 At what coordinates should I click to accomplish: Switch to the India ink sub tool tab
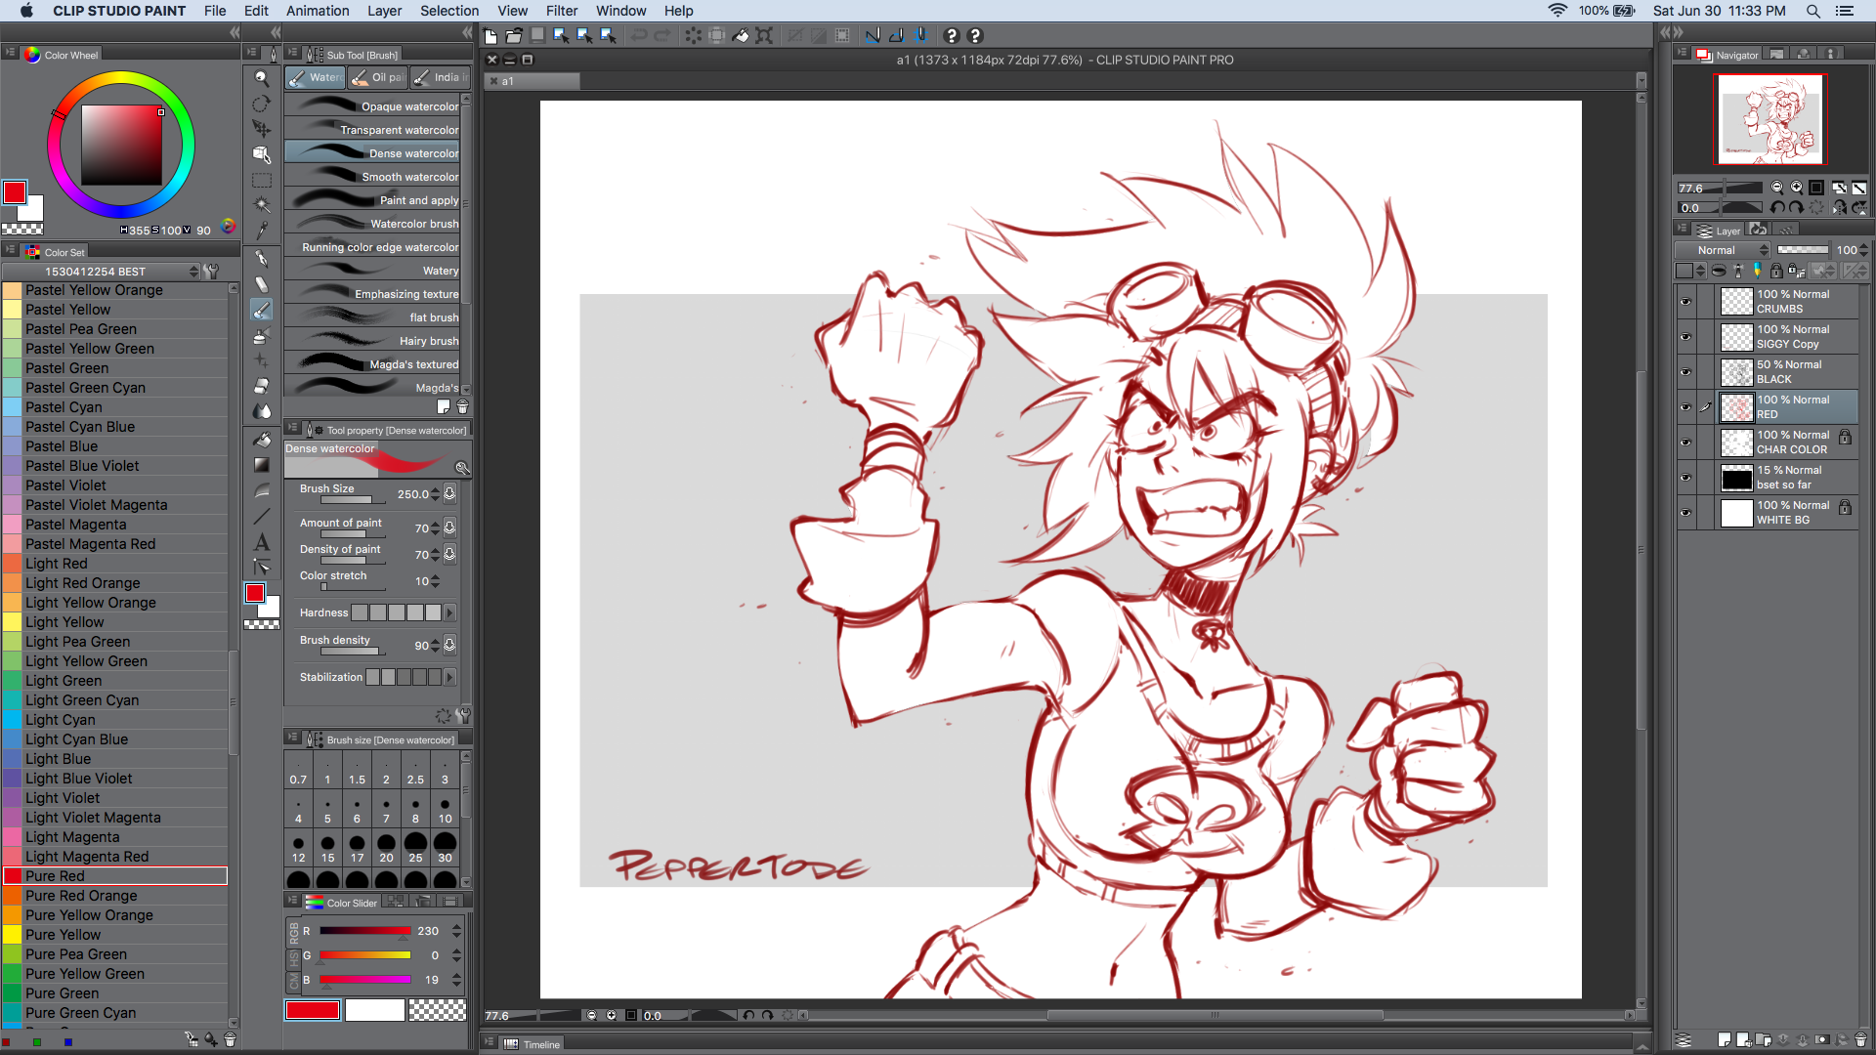coord(439,77)
